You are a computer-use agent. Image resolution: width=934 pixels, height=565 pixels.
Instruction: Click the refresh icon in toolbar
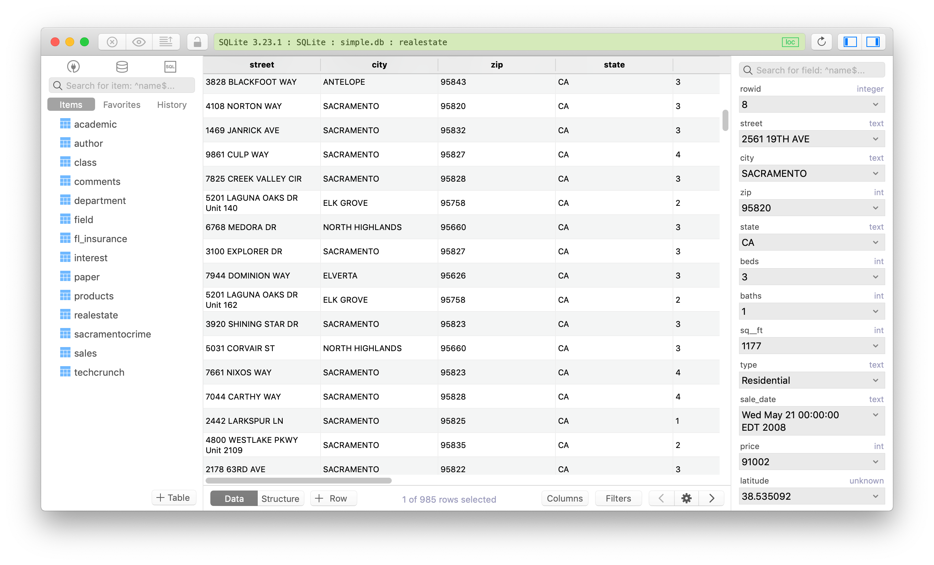(821, 42)
